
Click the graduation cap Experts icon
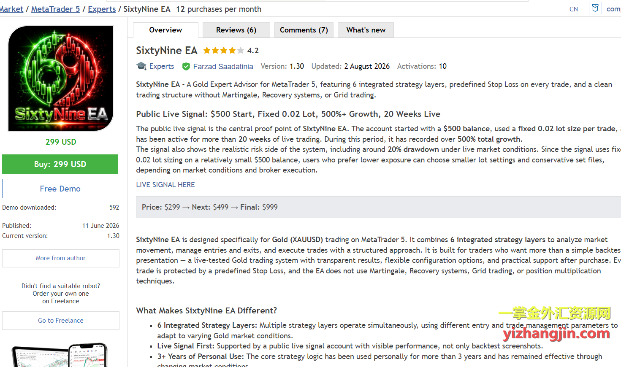click(141, 66)
